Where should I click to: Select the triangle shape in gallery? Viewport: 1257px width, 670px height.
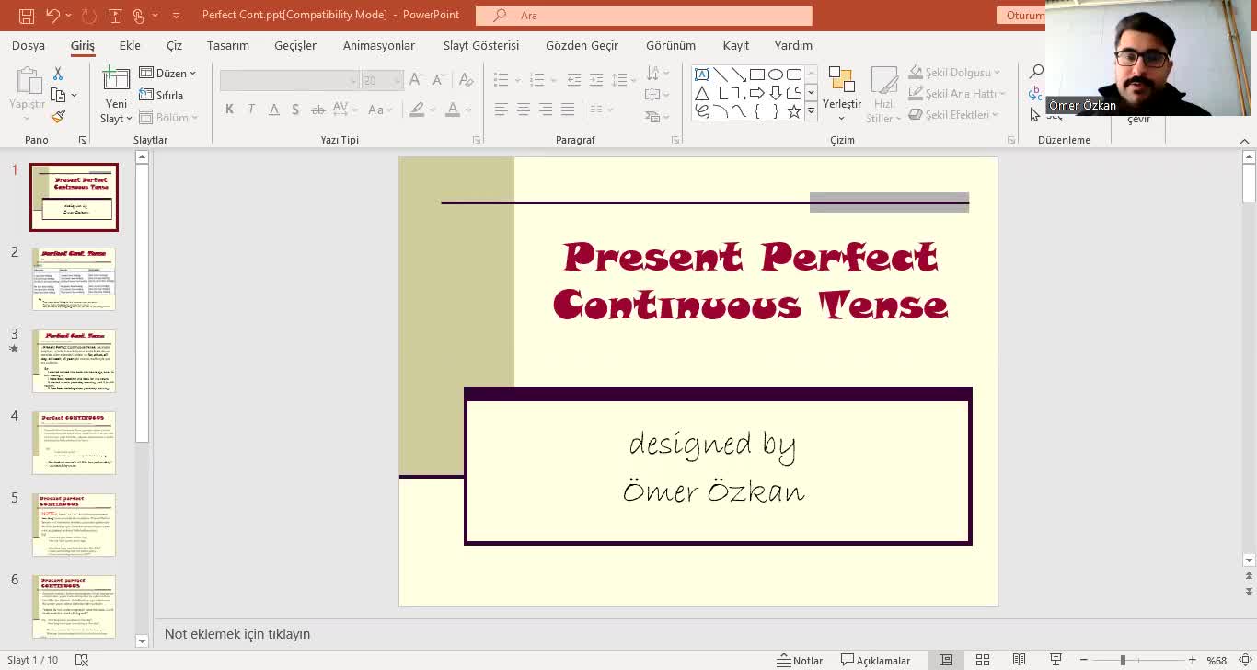702,93
